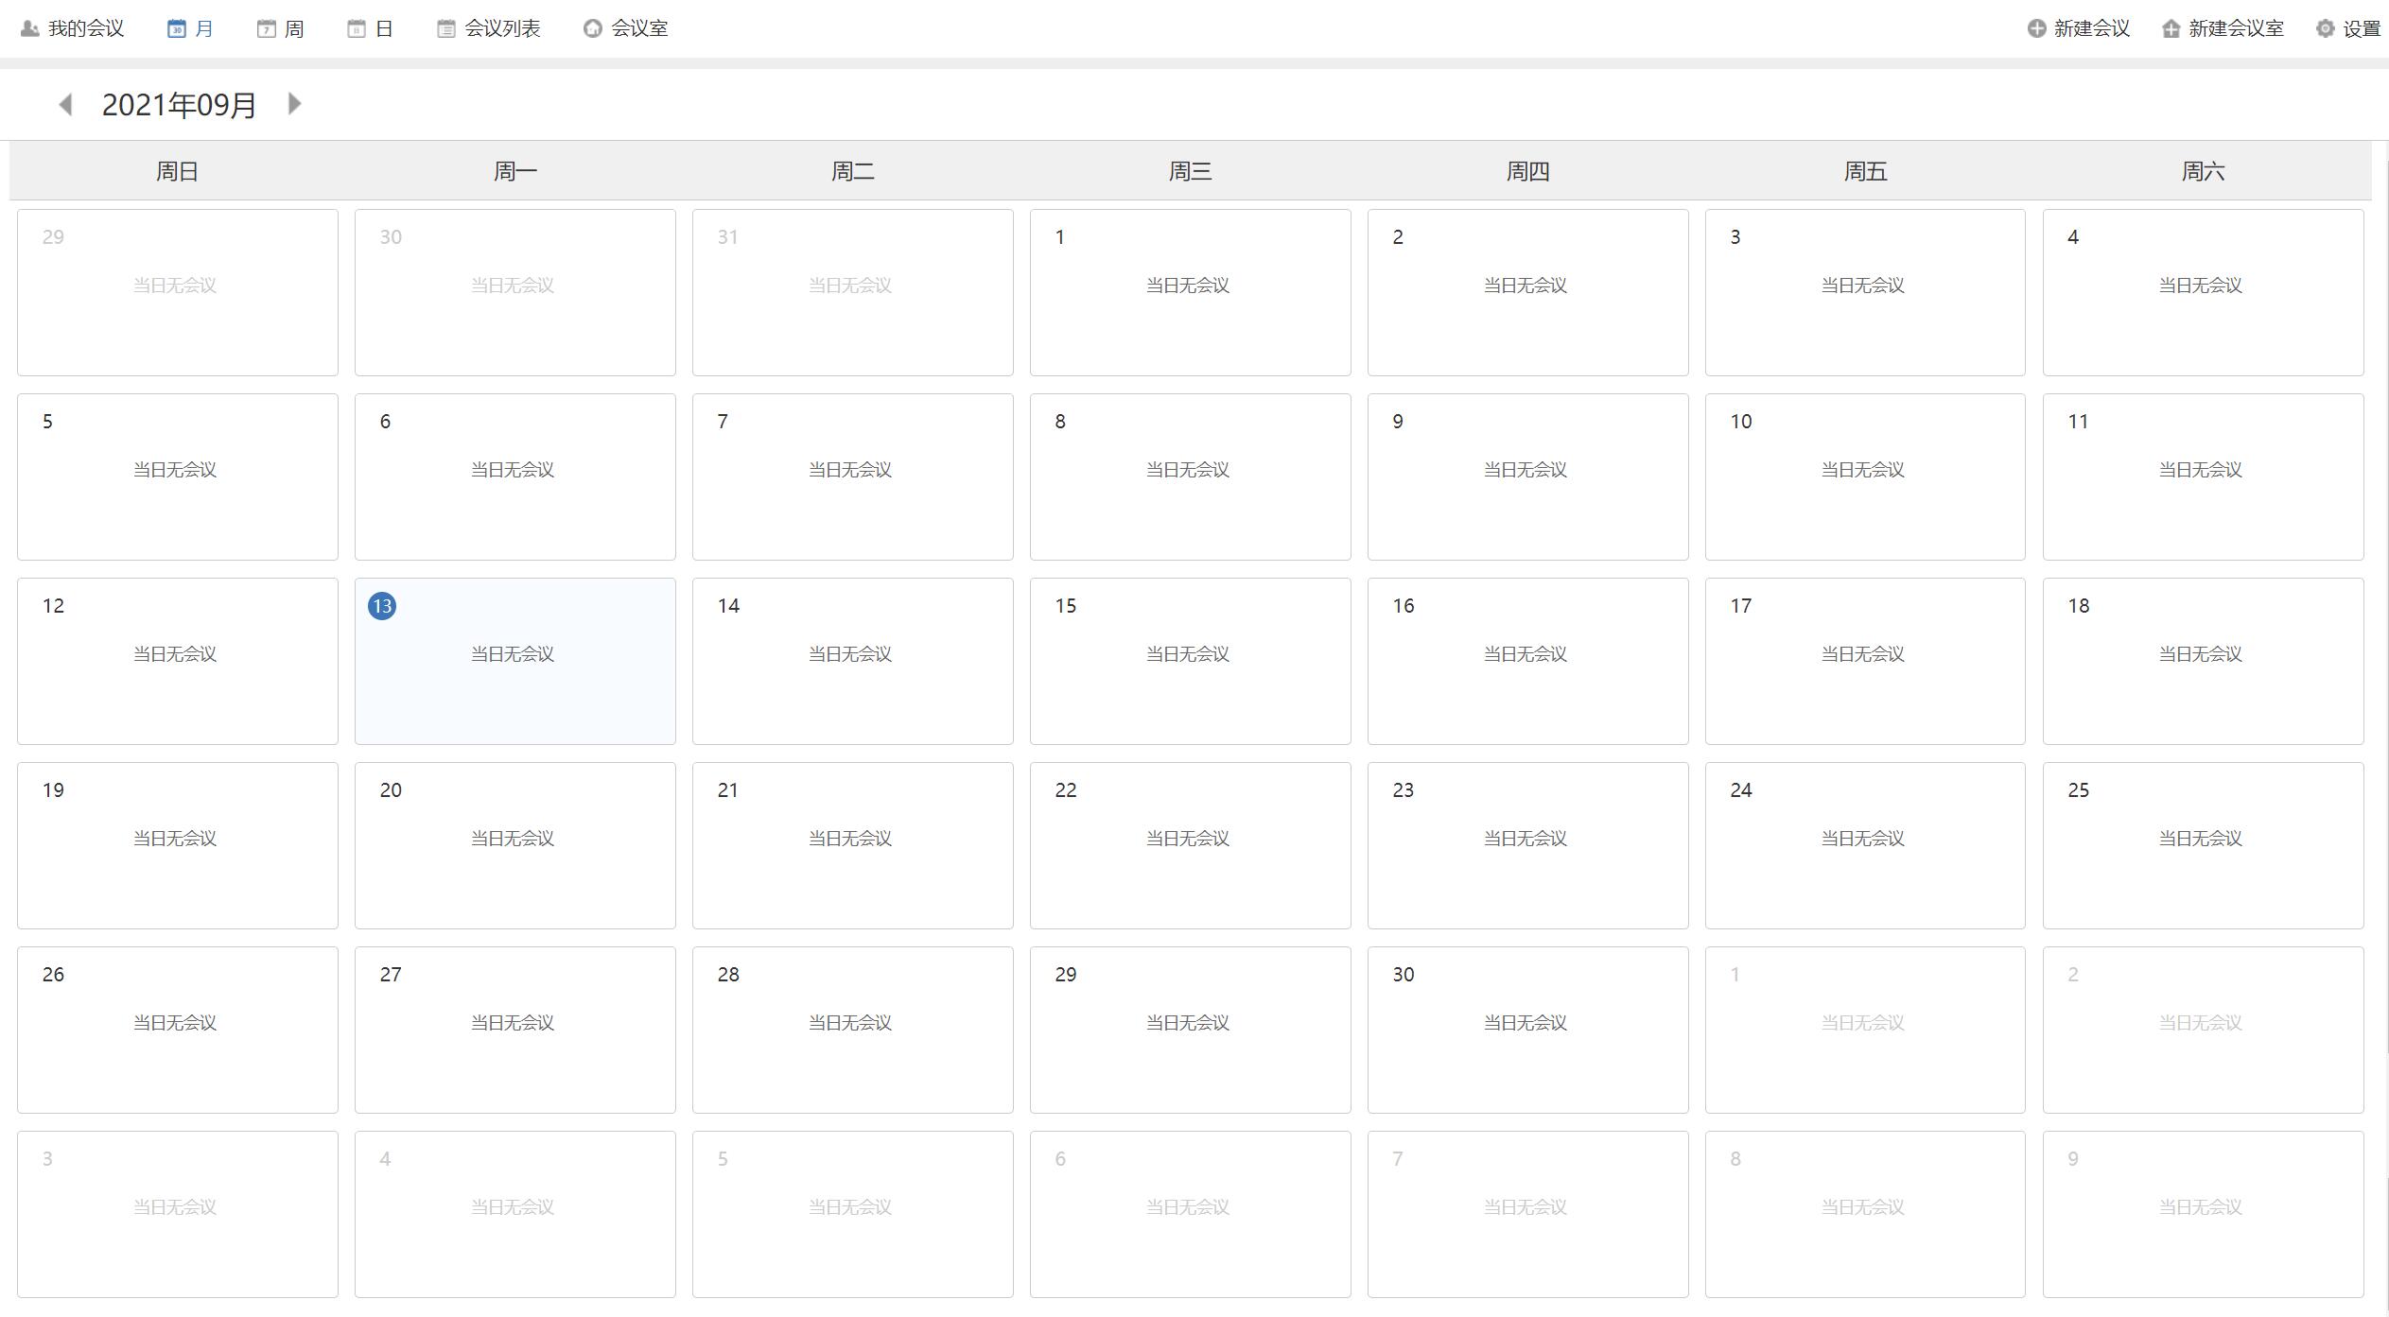Switch to day view via icon
The width and height of the screenshot is (2389, 1317).
click(x=356, y=28)
